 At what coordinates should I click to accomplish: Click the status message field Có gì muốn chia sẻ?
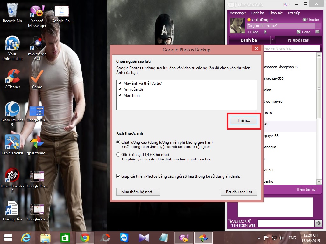click(281, 26)
